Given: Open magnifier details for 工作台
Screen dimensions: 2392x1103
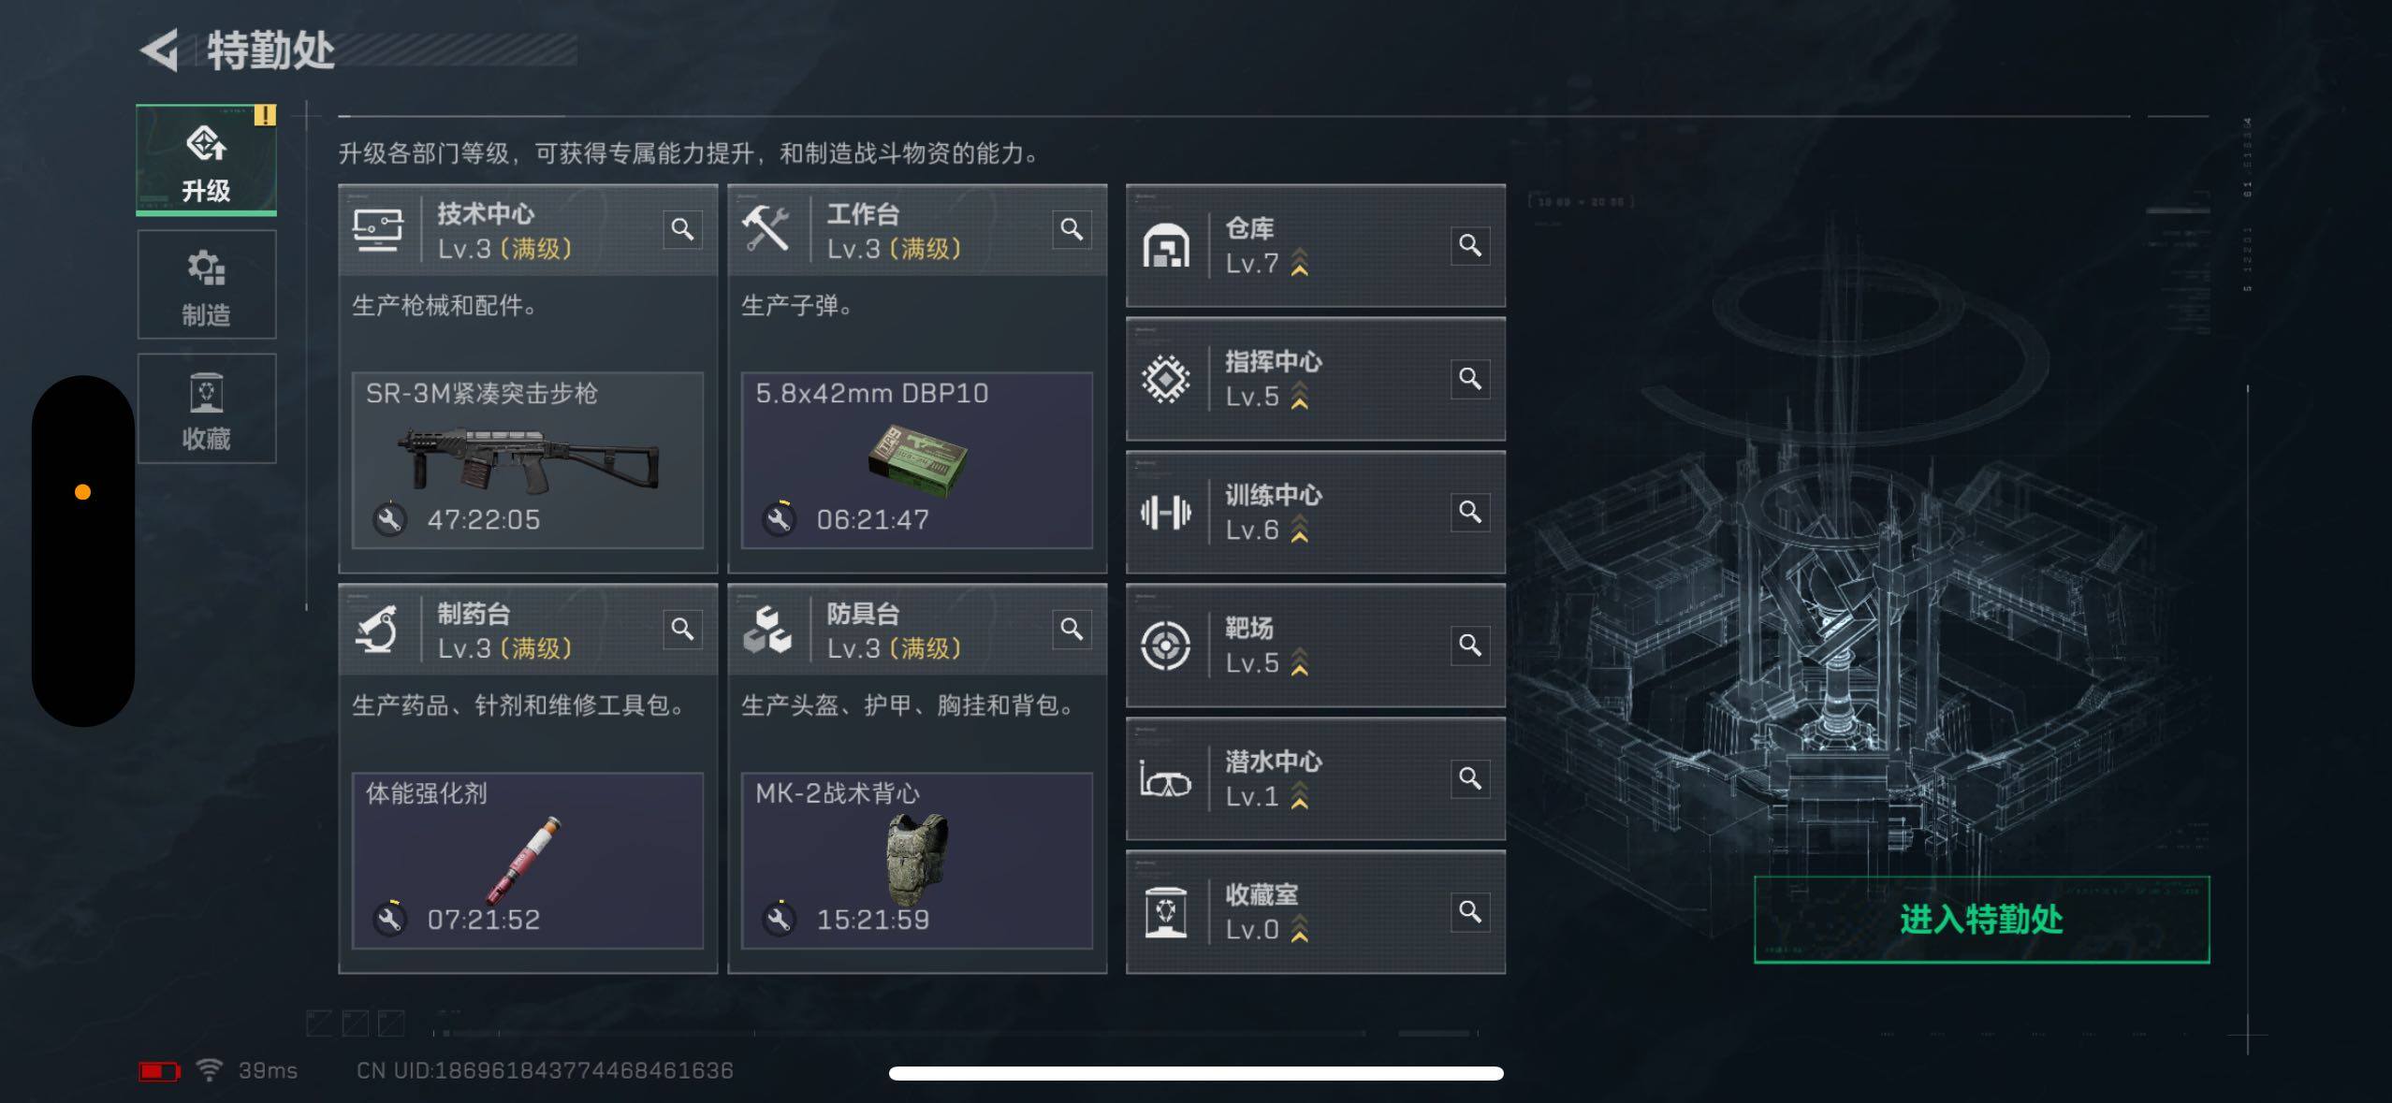Looking at the screenshot, I should [x=1072, y=229].
